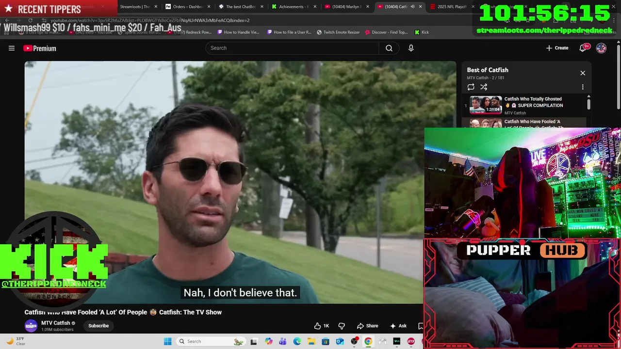The width and height of the screenshot is (621, 349).
Task: Click the YouTube Premium logo
Action: pyautogui.click(x=40, y=48)
